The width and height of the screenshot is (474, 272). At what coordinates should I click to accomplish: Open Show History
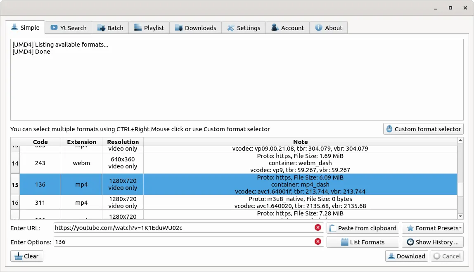pos(432,242)
